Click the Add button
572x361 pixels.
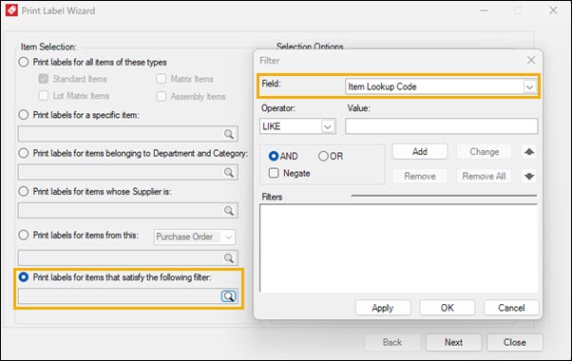point(420,152)
